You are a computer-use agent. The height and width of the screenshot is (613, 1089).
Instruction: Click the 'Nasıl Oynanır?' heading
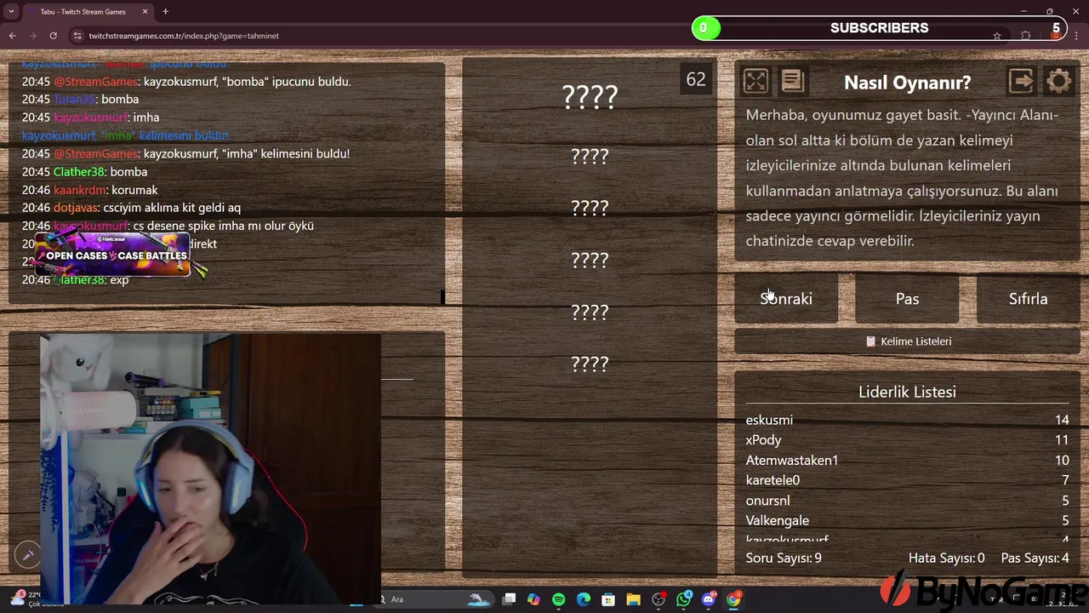(x=907, y=83)
